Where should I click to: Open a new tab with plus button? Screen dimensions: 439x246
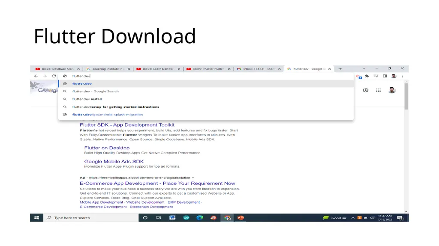(x=340, y=69)
